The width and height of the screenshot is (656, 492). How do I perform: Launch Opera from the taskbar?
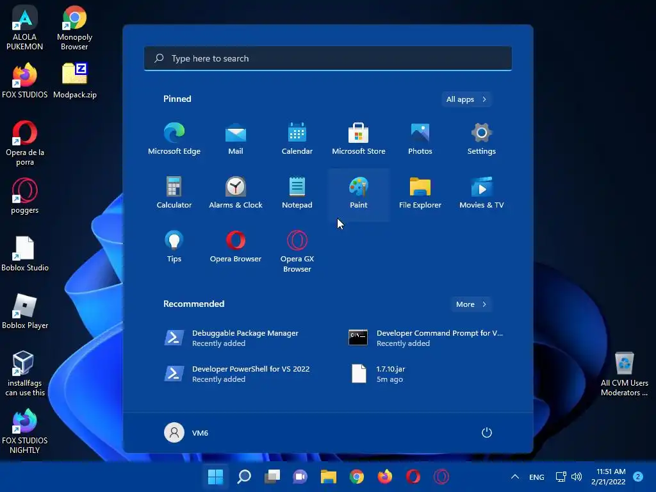413,477
